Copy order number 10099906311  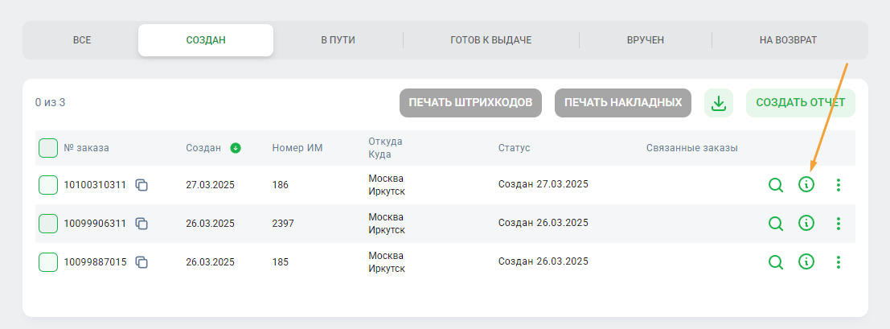141,224
